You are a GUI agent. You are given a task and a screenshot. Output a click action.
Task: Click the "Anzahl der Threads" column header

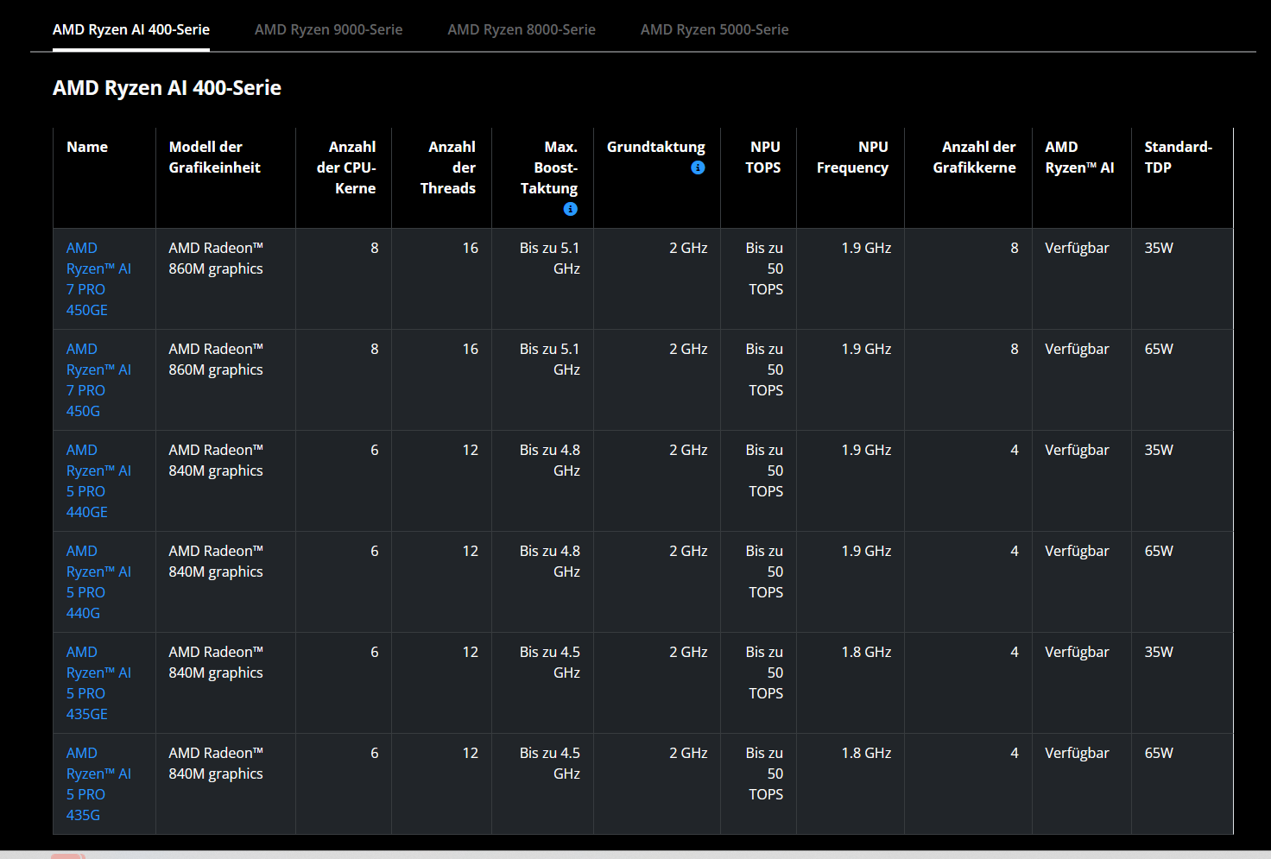click(x=448, y=167)
